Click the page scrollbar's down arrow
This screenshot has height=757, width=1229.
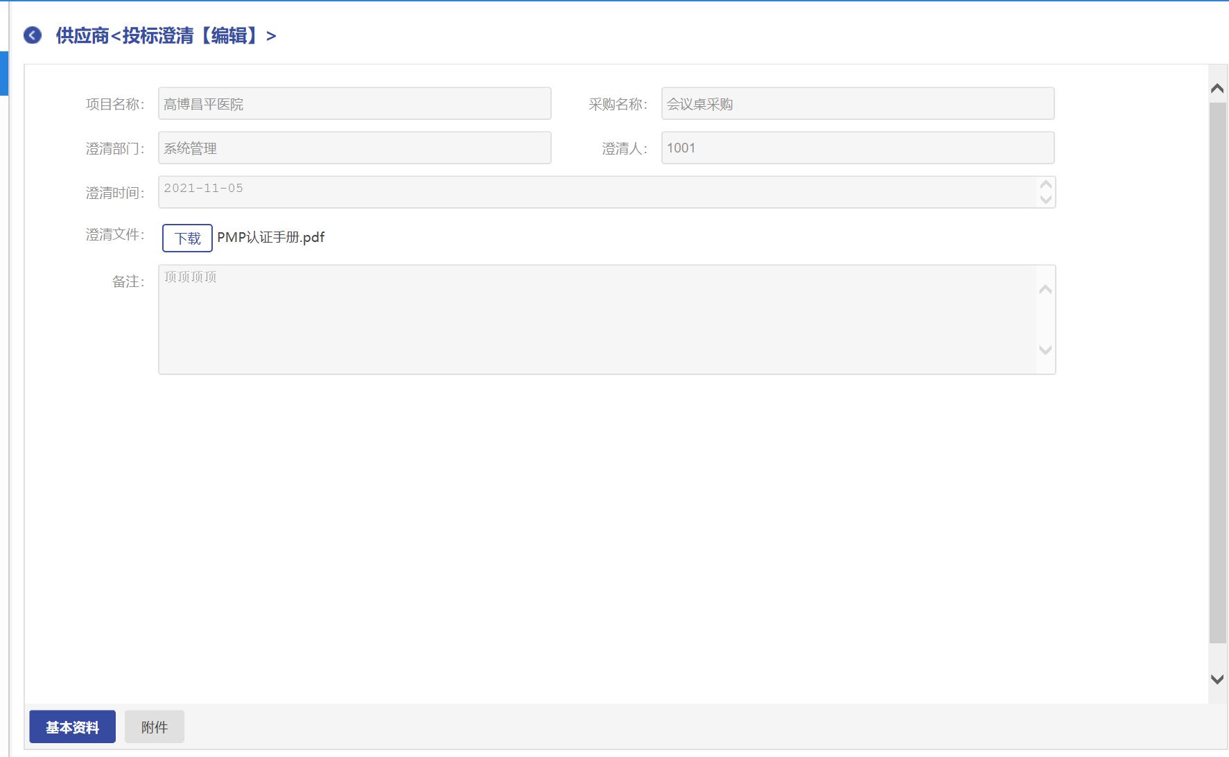click(1217, 679)
